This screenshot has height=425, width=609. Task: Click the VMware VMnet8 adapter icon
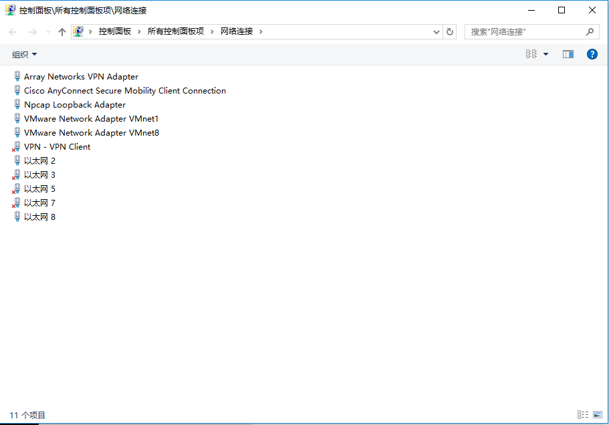tap(17, 132)
